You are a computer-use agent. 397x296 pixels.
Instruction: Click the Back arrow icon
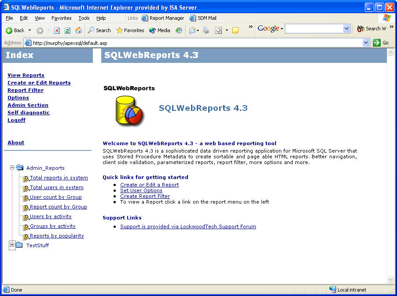click(9, 31)
